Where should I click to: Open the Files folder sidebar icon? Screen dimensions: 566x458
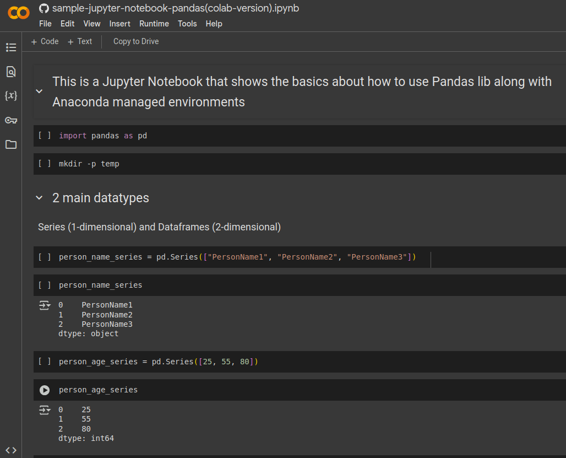(x=11, y=144)
